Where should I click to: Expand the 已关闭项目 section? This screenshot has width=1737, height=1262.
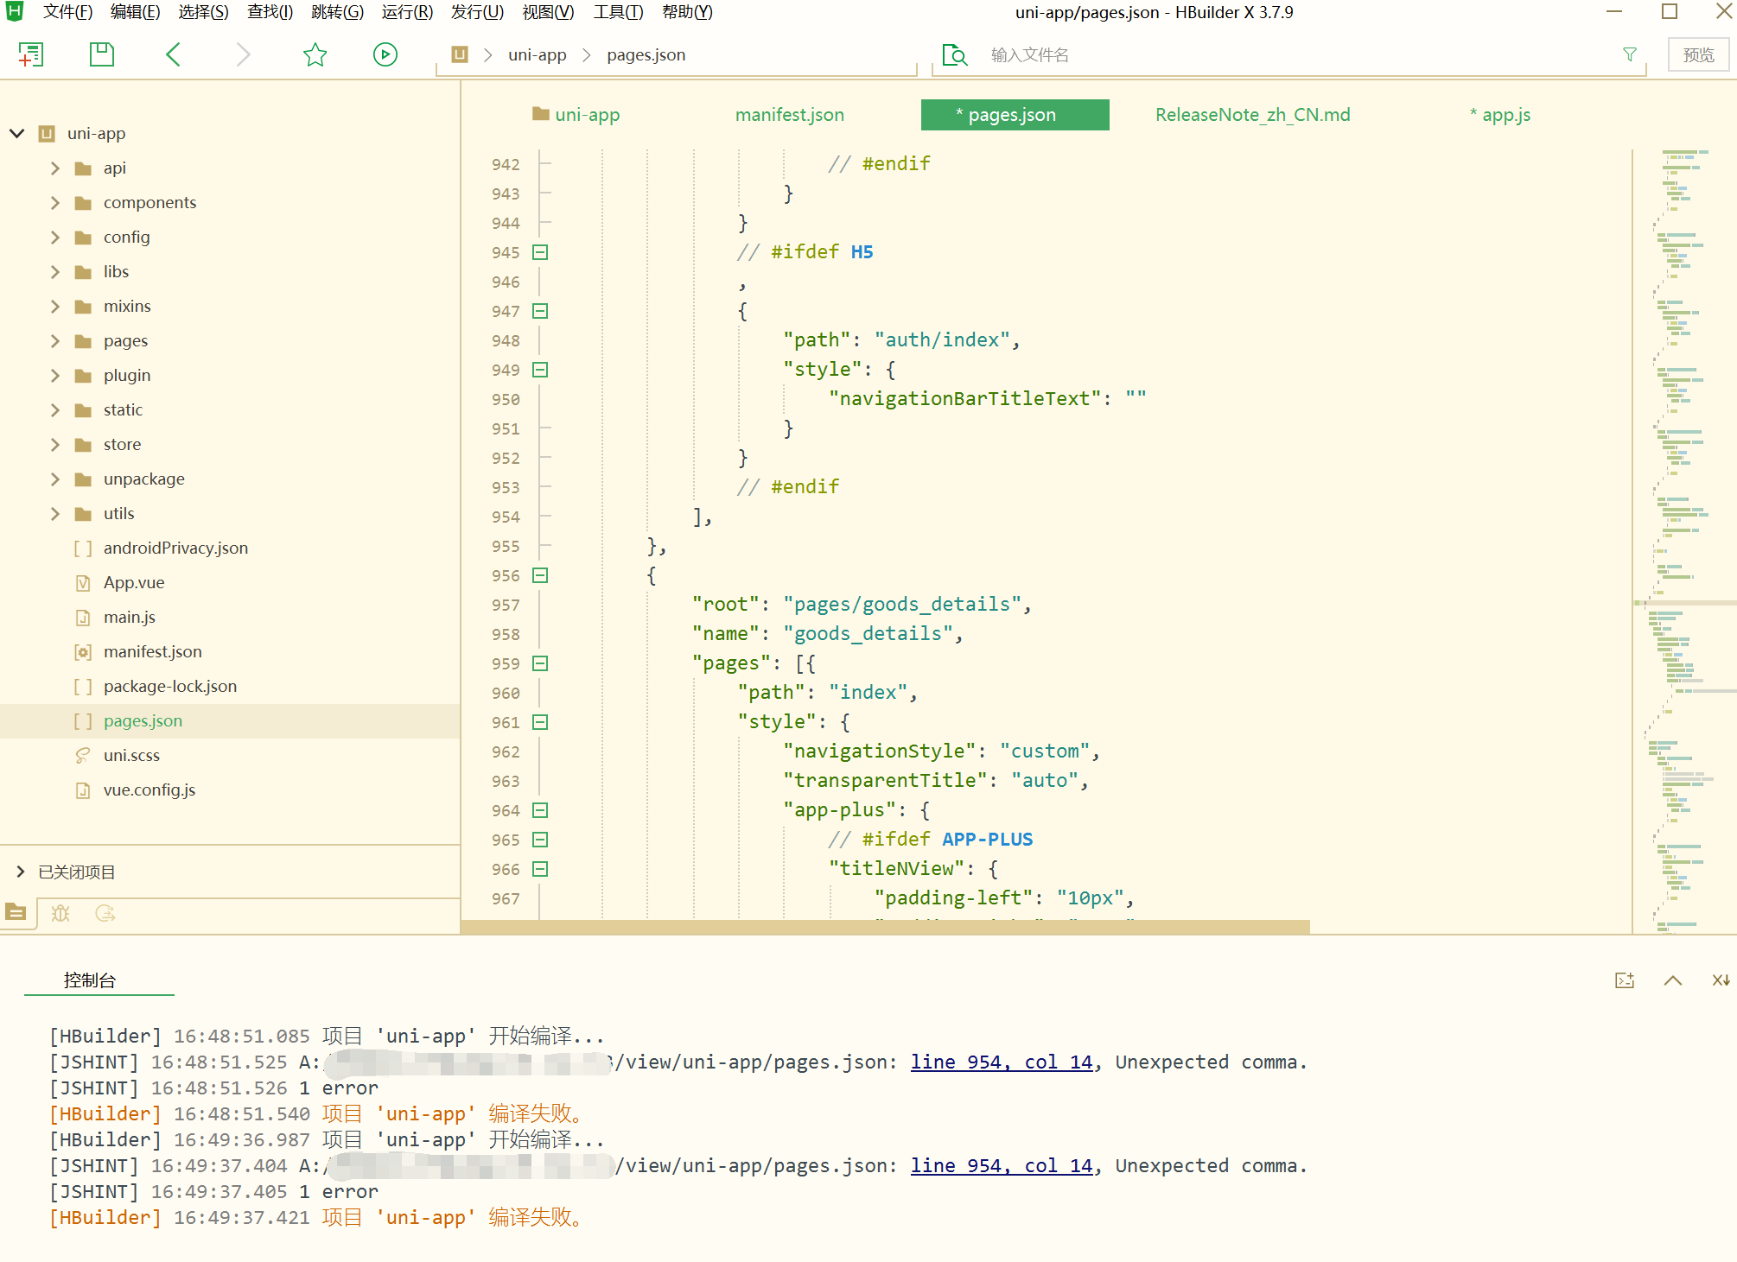click(21, 872)
